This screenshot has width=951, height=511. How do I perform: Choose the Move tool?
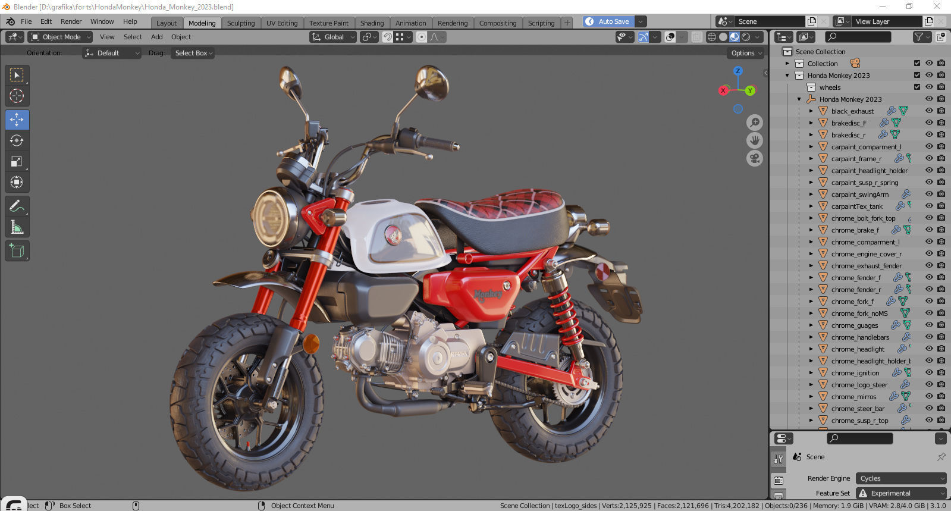coord(17,120)
